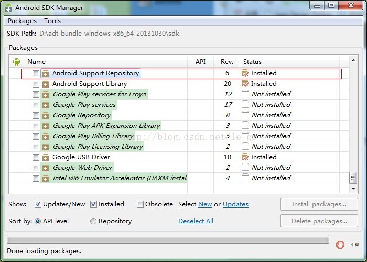
Task: Click package icon beside Google Play Billing Library
Action: [46, 136]
